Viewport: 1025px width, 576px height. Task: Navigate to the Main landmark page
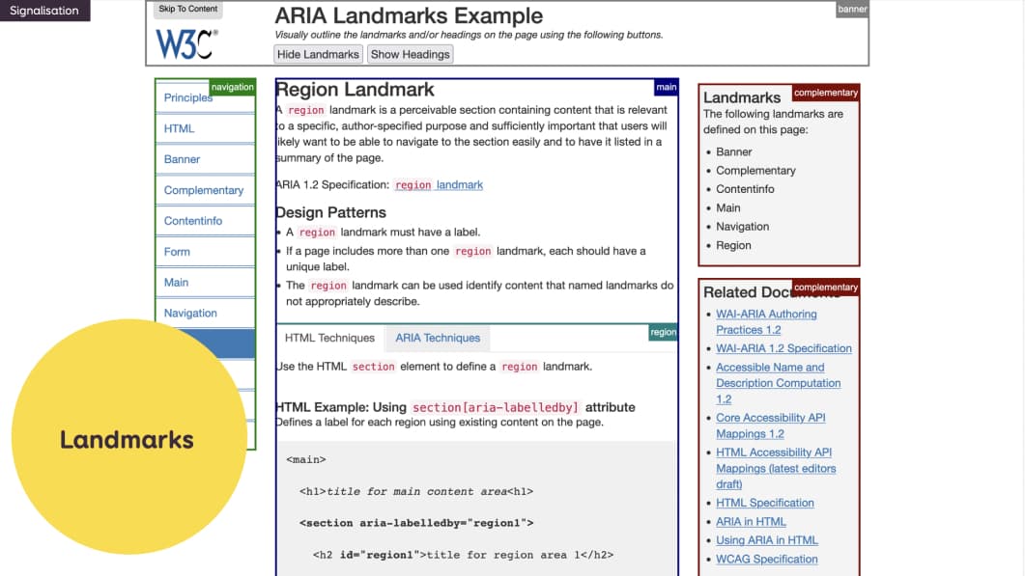[x=176, y=283]
